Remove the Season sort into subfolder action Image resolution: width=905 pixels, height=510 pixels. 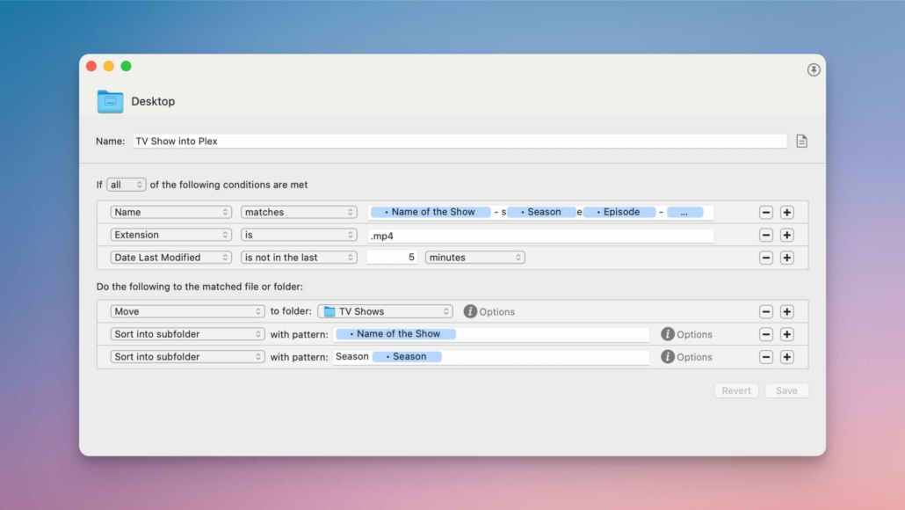tap(766, 357)
